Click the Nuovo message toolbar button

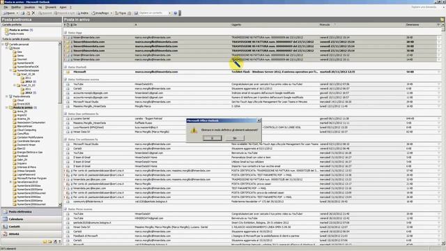(8, 13)
